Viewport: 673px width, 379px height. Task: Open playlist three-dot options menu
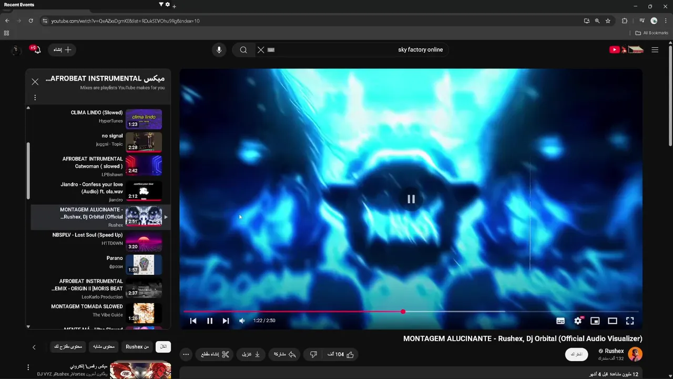point(35,97)
